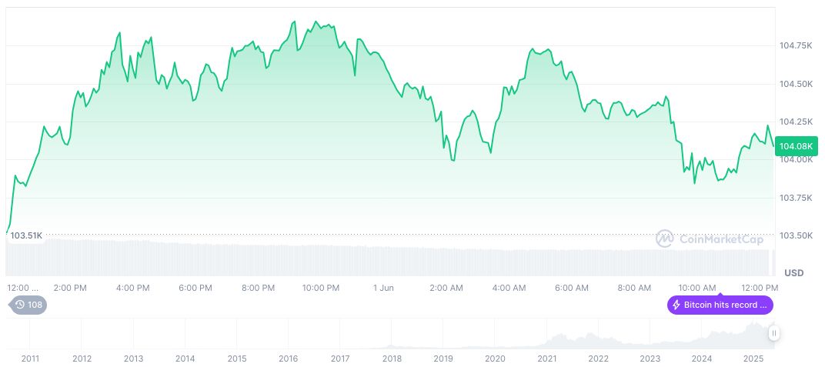Screen dimensions: 825x367
Task: Select the "1 Jun" date axis label
Action: point(383,288)
